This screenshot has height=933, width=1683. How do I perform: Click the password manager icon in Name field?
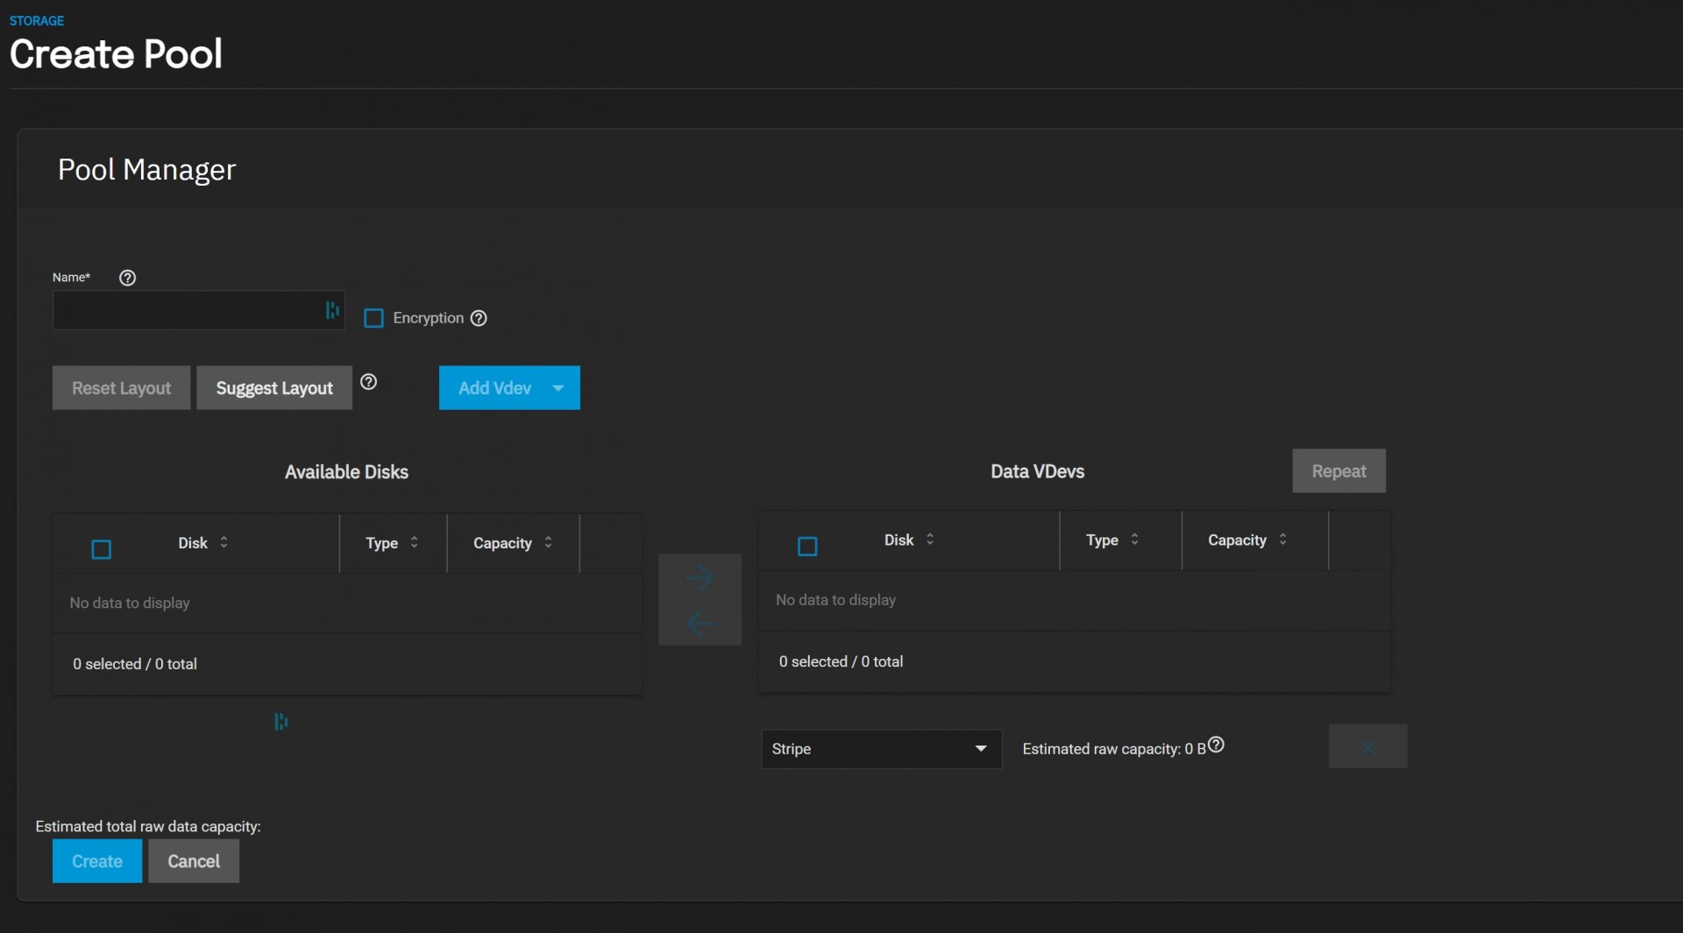332,310
